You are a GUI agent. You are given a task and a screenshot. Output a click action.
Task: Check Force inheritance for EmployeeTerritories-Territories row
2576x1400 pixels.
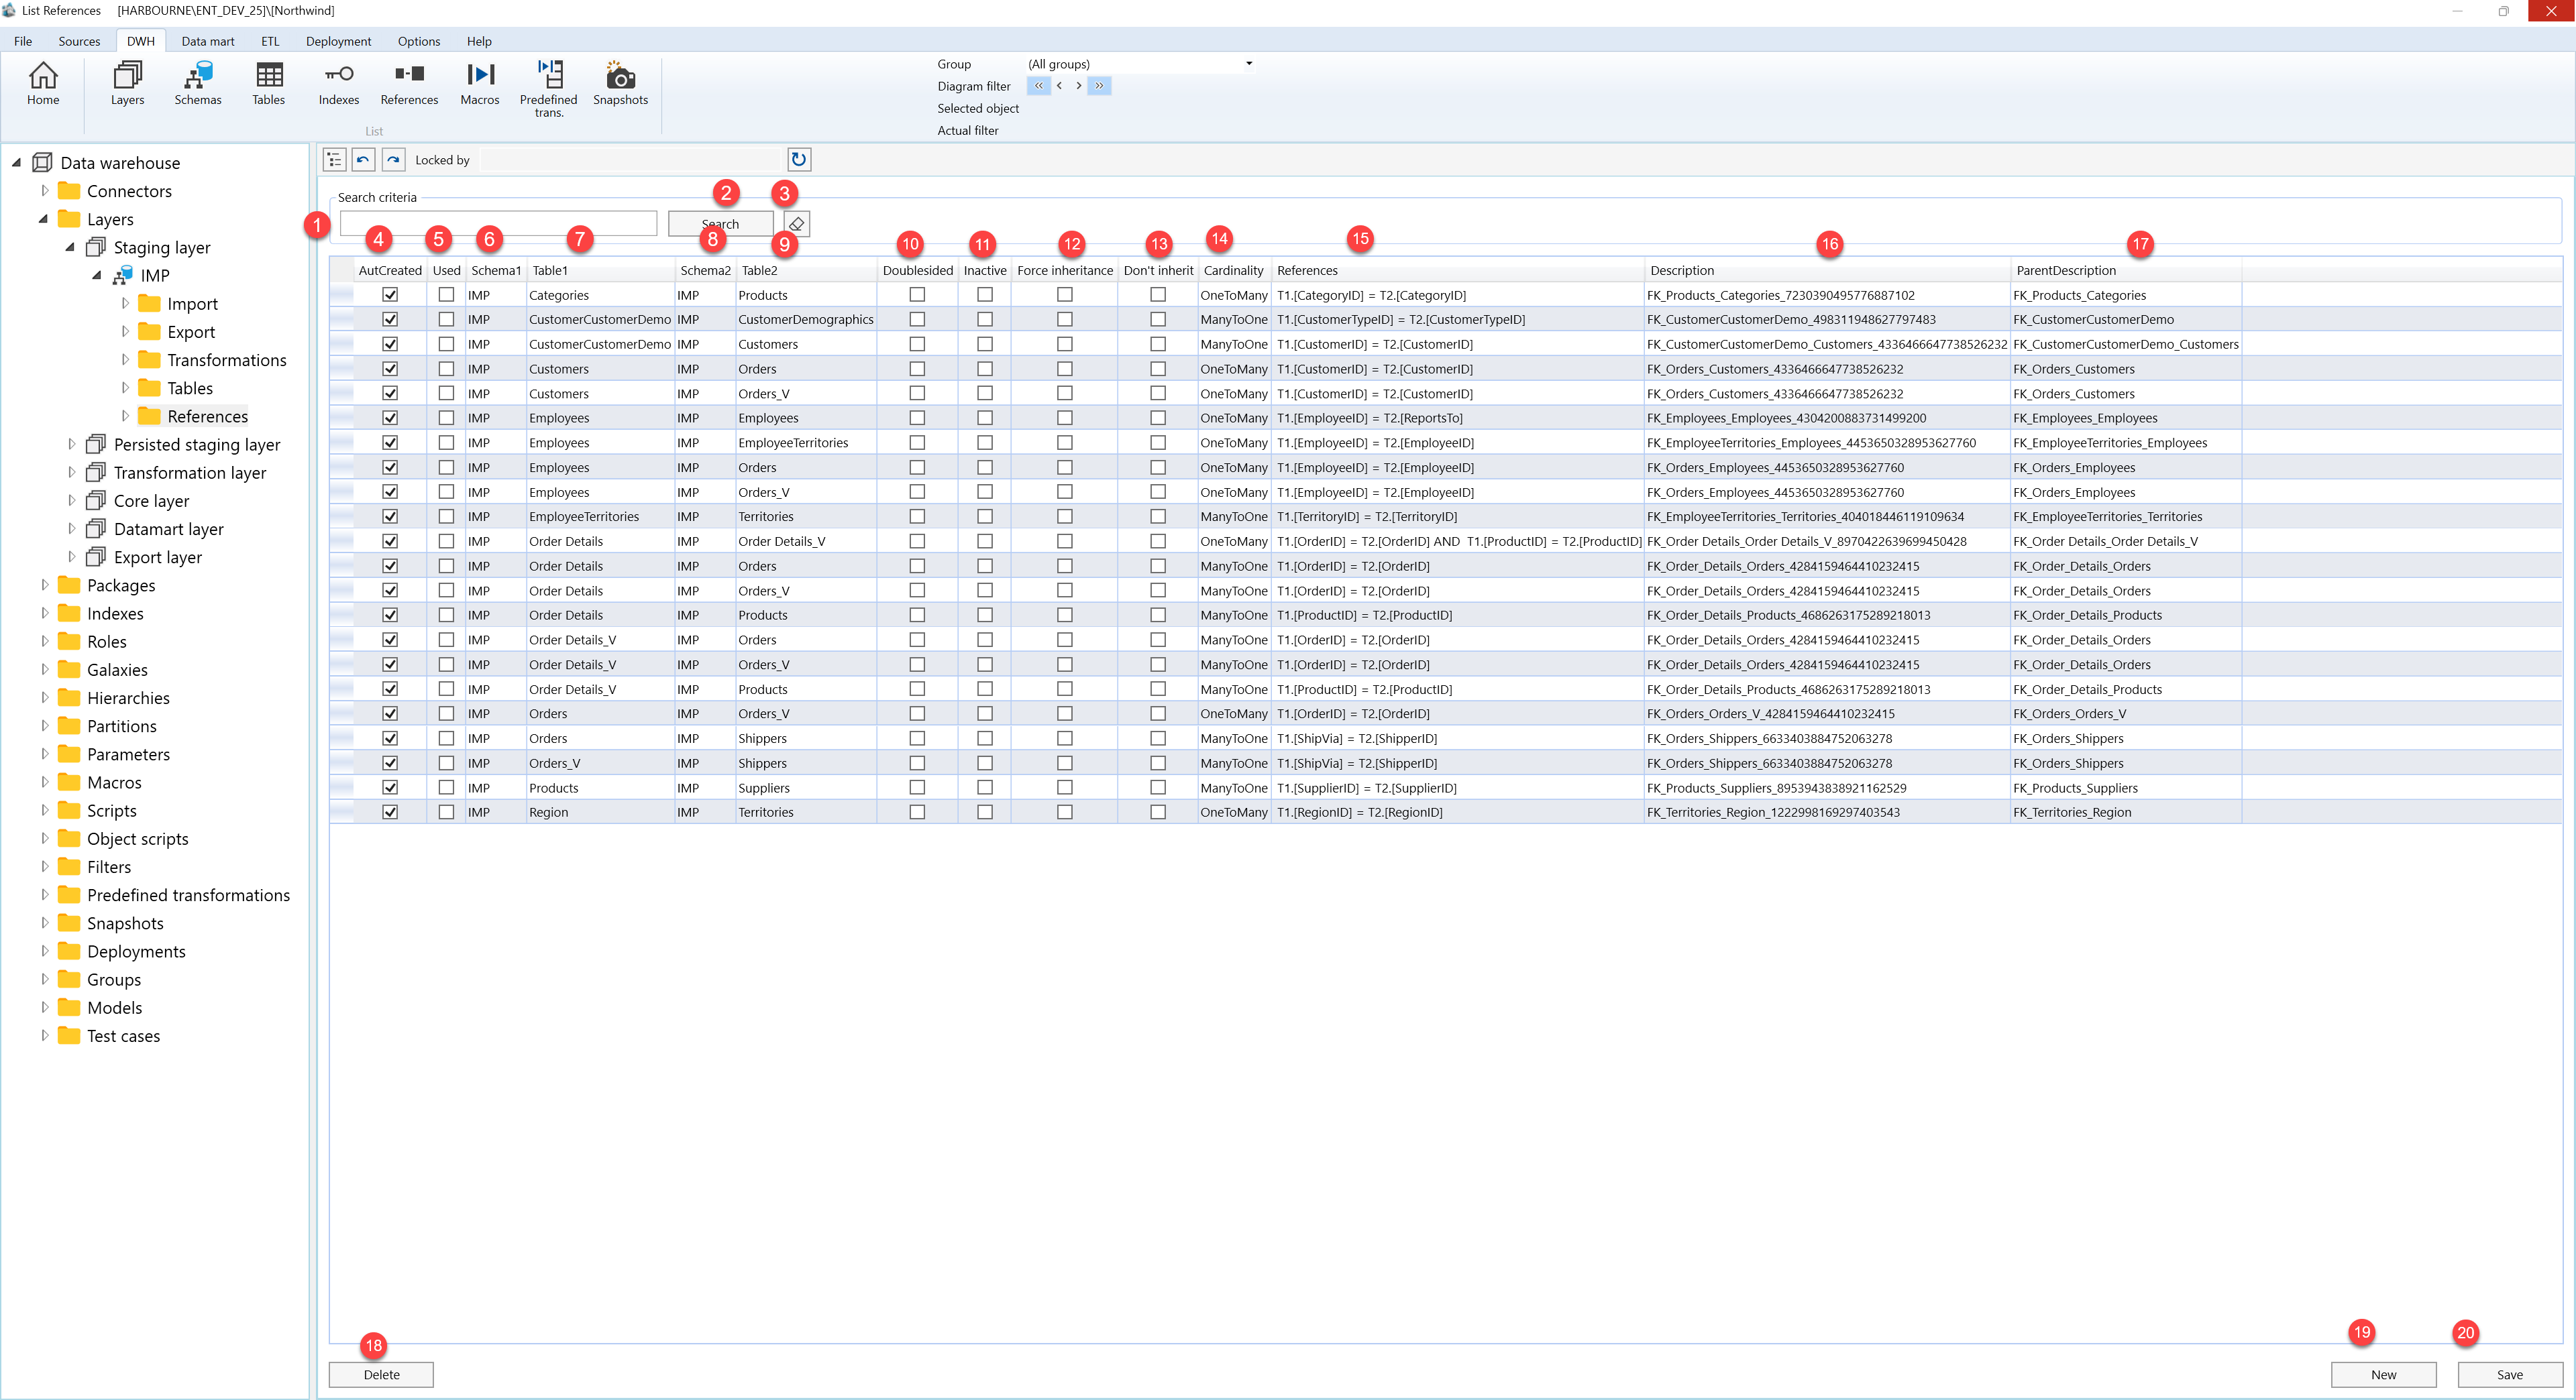(1065, 517)
